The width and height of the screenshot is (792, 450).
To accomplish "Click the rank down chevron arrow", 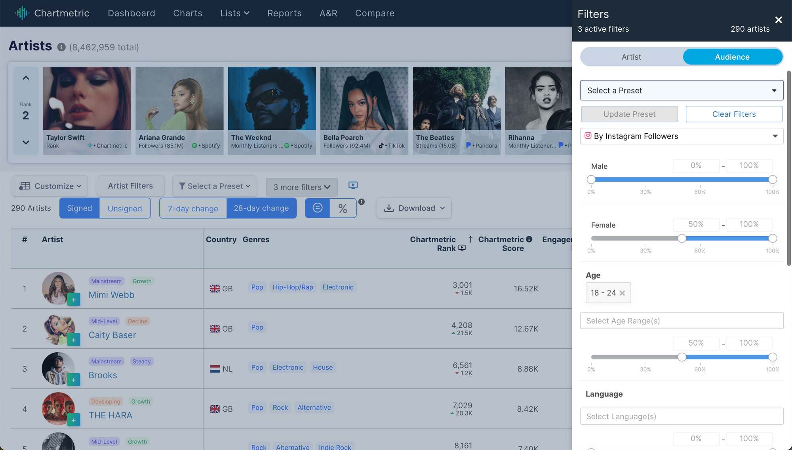I will click(26, 142).
